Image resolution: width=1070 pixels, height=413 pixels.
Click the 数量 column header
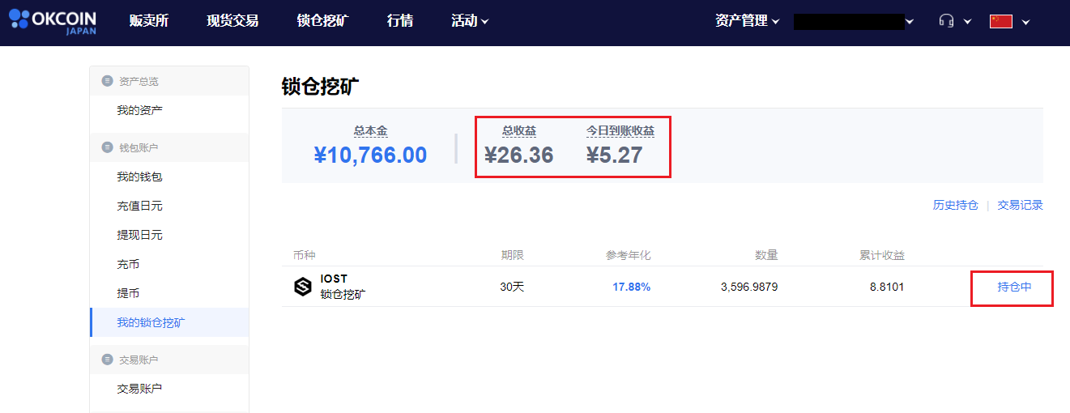767,255
